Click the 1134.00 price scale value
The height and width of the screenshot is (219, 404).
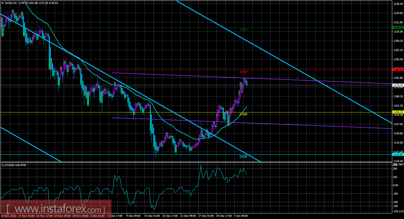tap(398, 143)
